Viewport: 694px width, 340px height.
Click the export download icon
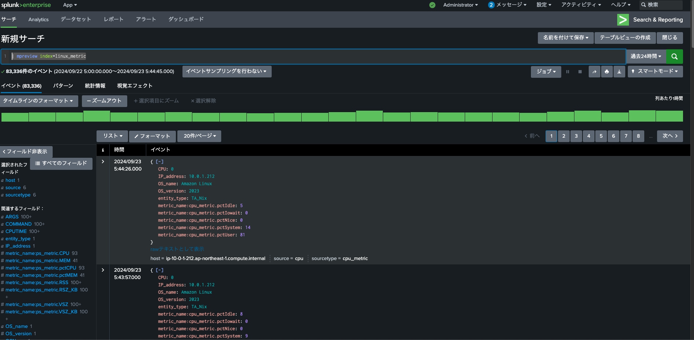coord(619,72)
